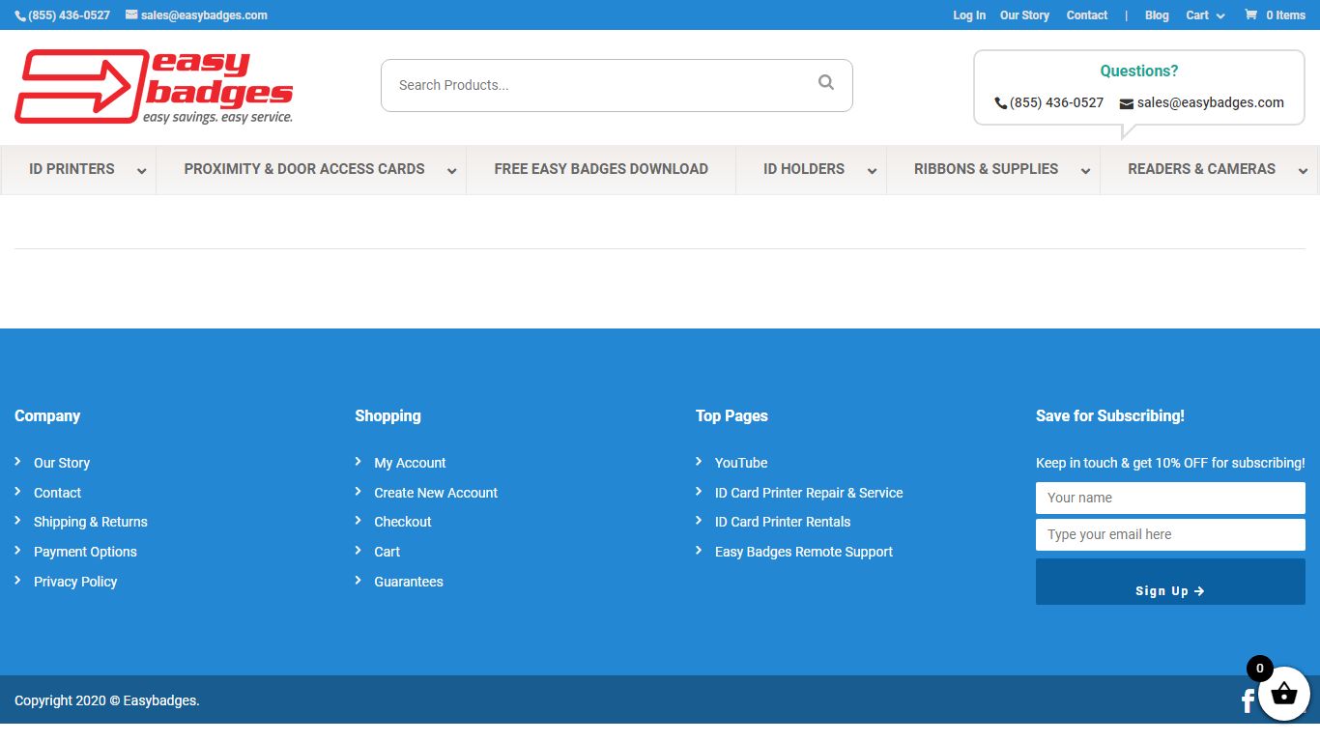Open the Cart dropdown in top bar
This screenshot has height=742, width=1320.
[x=1205, y=15]
